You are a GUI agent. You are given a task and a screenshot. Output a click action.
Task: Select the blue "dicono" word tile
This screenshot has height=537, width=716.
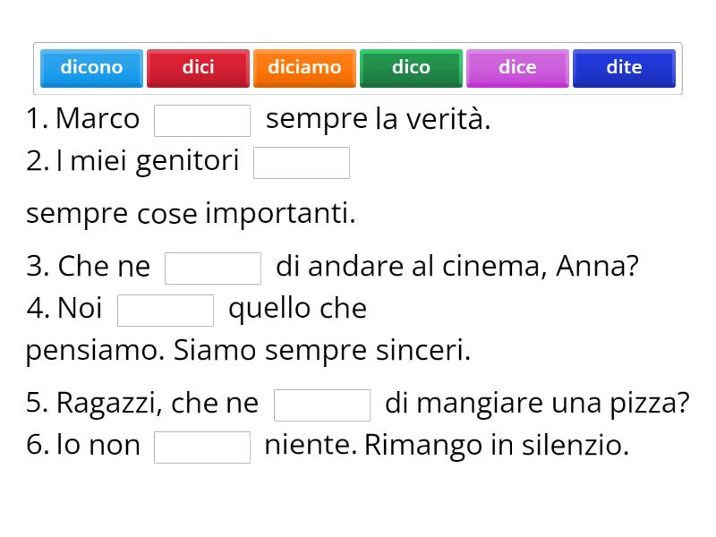pos(90,67)
